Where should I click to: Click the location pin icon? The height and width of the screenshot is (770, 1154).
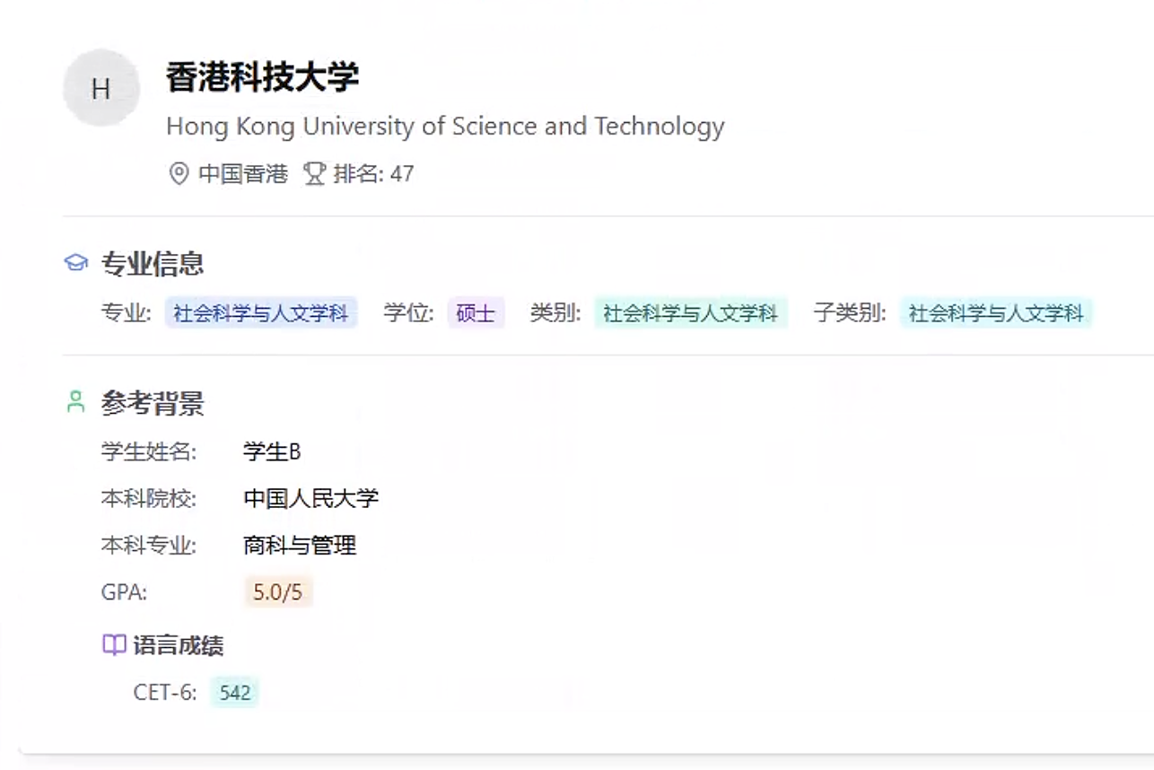(x=179, y=173)
